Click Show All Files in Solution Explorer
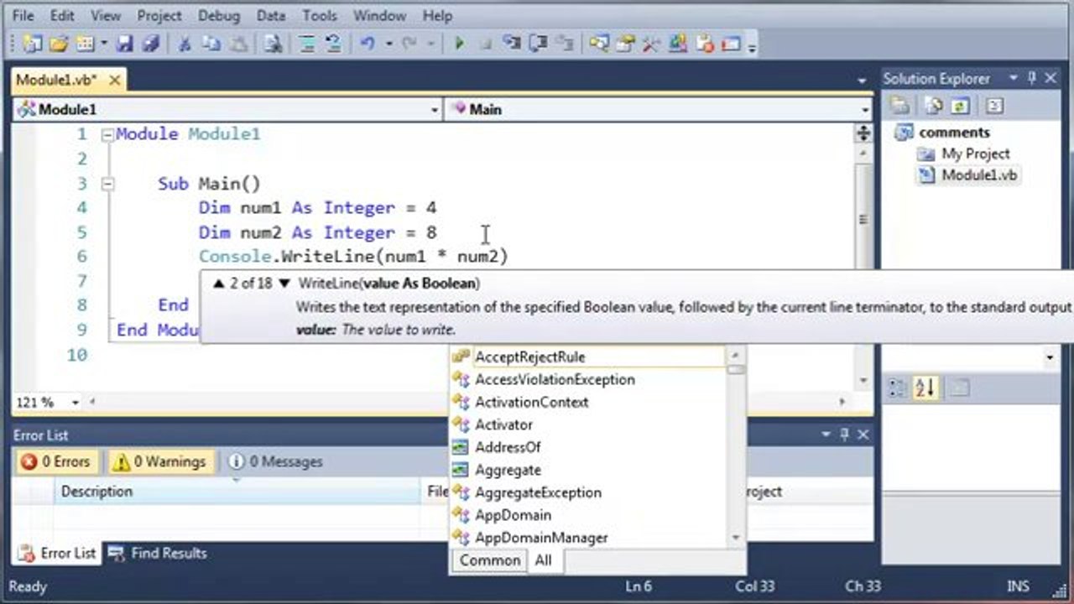The height and width of the screenshot is (604, 1074). click(933, 106)
